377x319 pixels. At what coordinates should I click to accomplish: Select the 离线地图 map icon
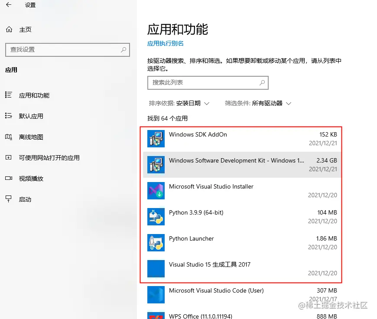[8, 137]
